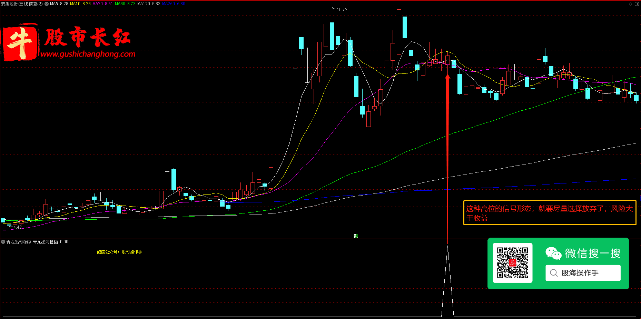Click the 4.42 low price marker
Viewport: 641px width, 319px height.
[x=17, y=227]
